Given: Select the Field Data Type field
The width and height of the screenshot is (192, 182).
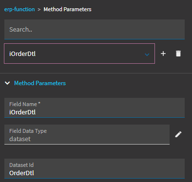Looking at the screenshot, I should 87,134.
